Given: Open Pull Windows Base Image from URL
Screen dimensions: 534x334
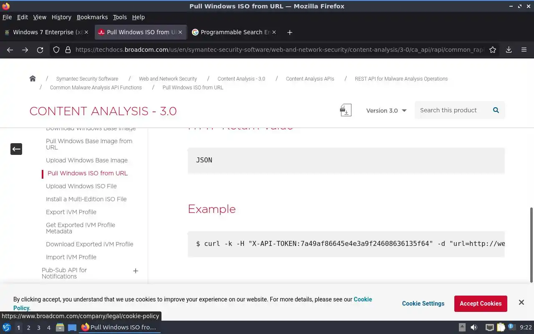Looking at the screenshot, I should point(89,144).
